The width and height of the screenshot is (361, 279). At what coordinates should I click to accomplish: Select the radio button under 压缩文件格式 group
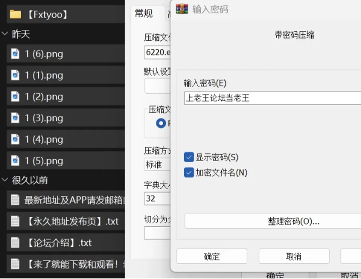(161, 123)
